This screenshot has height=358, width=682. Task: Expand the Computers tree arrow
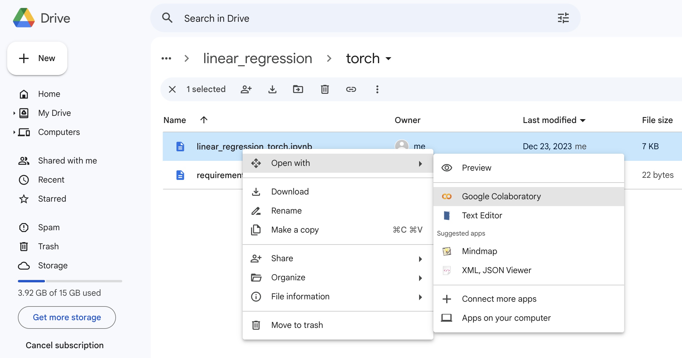click(x=14, y=132)
